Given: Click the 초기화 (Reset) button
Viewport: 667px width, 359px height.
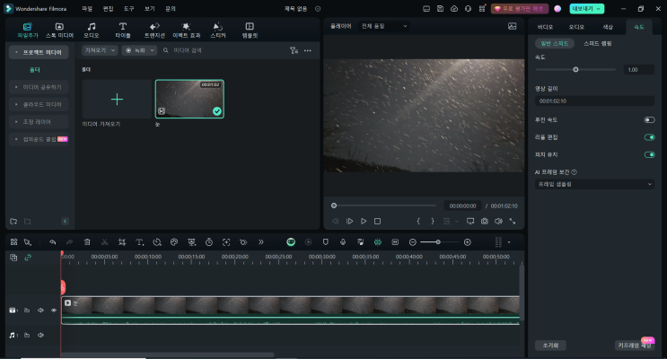Looking at the screenshot, I should point(550,345).
